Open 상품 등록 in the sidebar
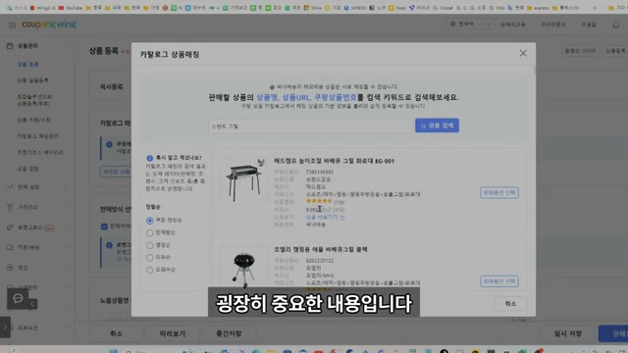 [x=27, y=64]
